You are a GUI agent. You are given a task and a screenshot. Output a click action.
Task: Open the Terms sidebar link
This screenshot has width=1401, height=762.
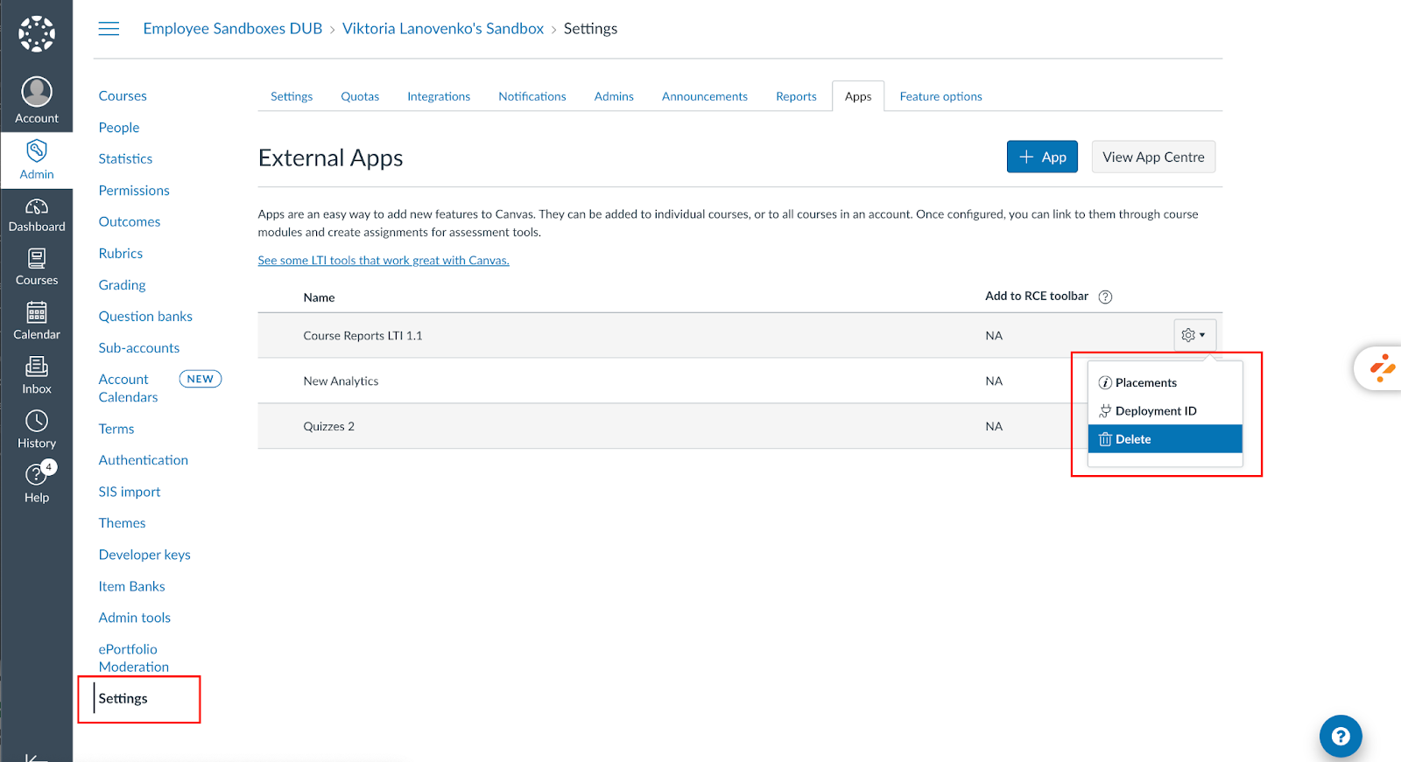(116, 429)
